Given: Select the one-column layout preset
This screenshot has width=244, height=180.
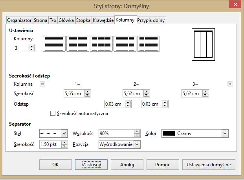Looking at the screenshot, I should 54,44.
